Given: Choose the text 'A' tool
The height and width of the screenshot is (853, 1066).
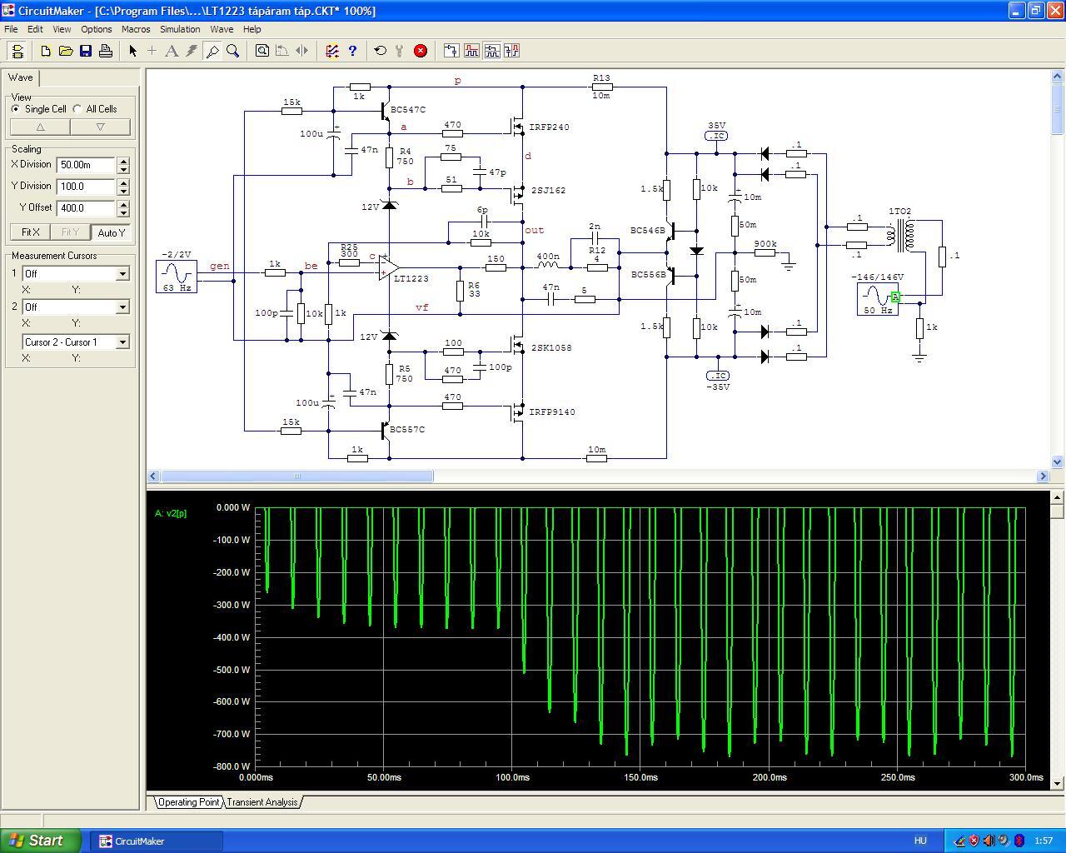Looking at the screenshot, I should point(172,51).
